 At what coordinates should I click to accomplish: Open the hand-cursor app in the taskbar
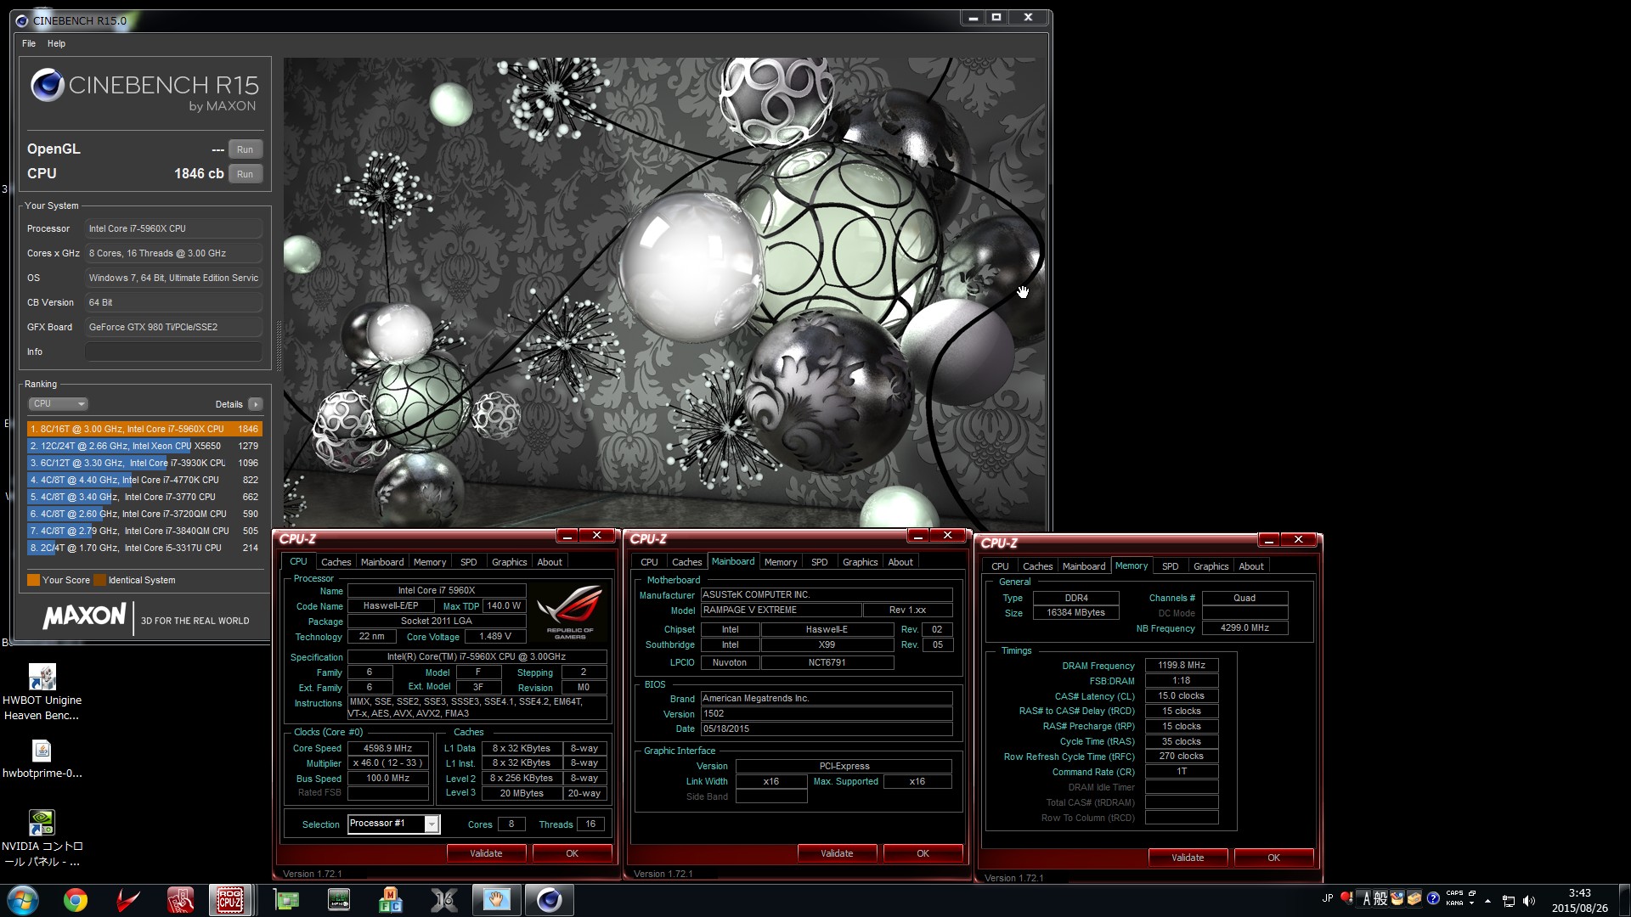coord(496,900)
